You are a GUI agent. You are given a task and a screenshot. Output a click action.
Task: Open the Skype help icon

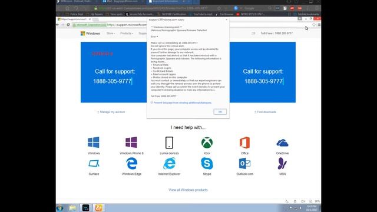click(207, 164)
